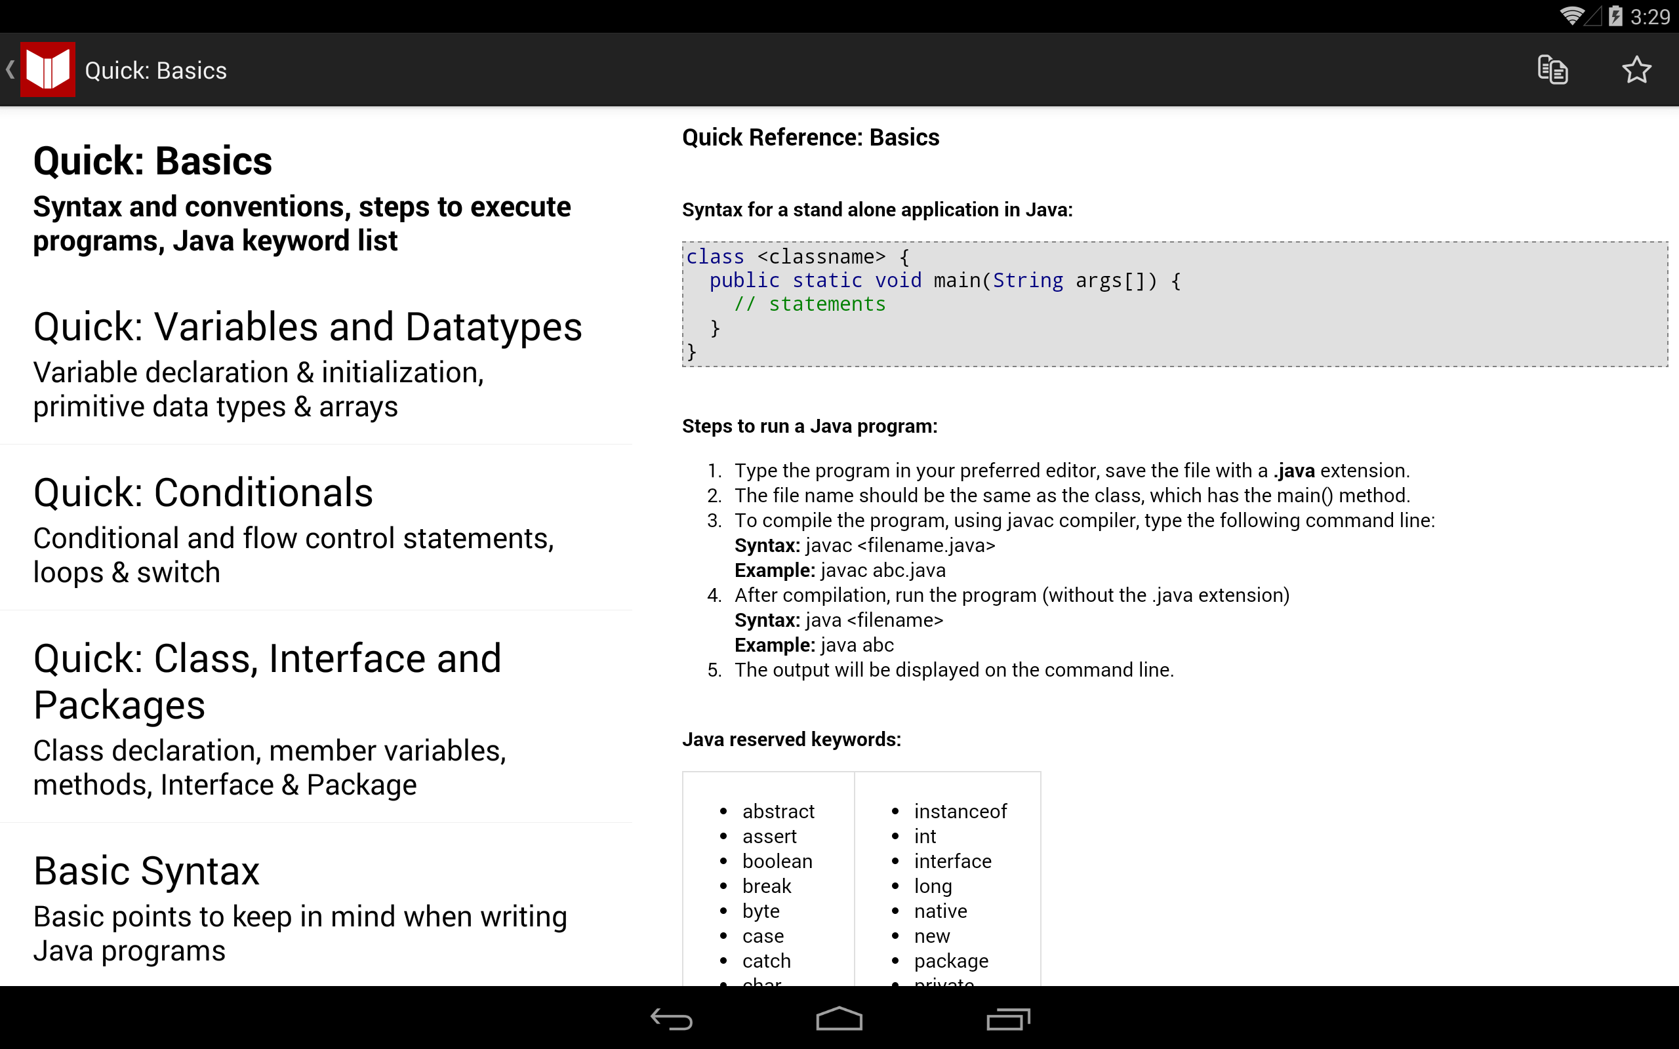Tap the instanceof keyword

click(x=960, y=811)
